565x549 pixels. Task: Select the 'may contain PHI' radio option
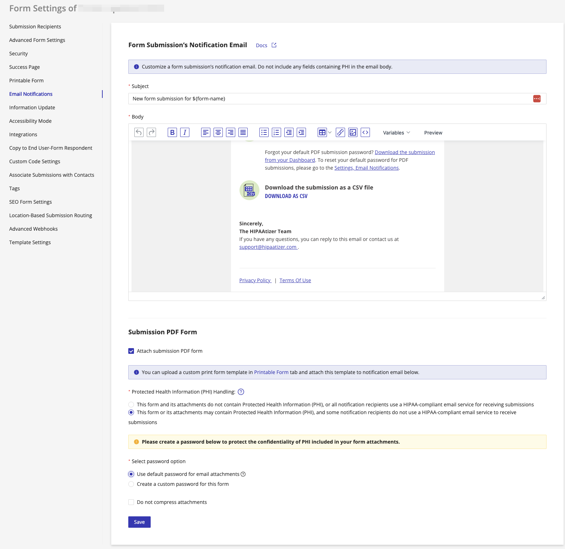[131, 412]
